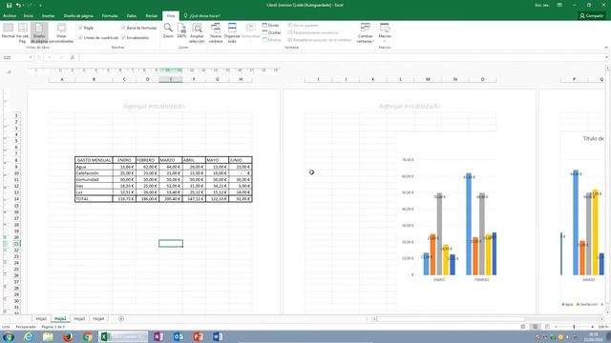Click Ocultar window button
The height and width of the screenshot is (343, 611).
(271, 32)
